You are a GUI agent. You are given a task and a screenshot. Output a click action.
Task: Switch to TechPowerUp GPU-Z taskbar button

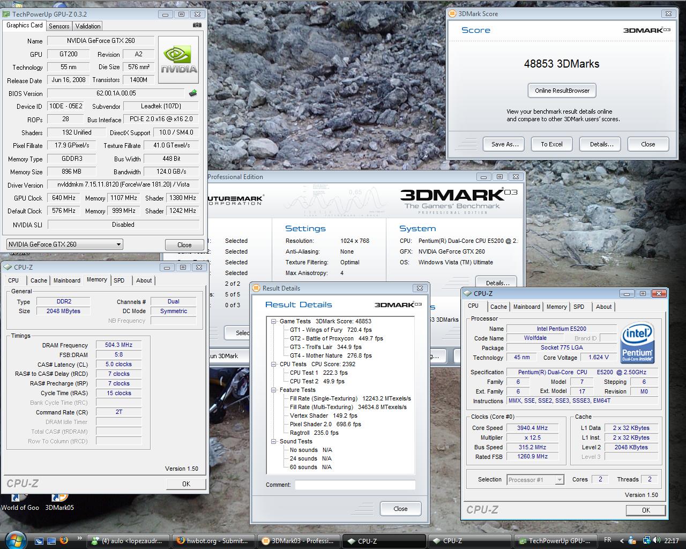(x=555, y=541)
